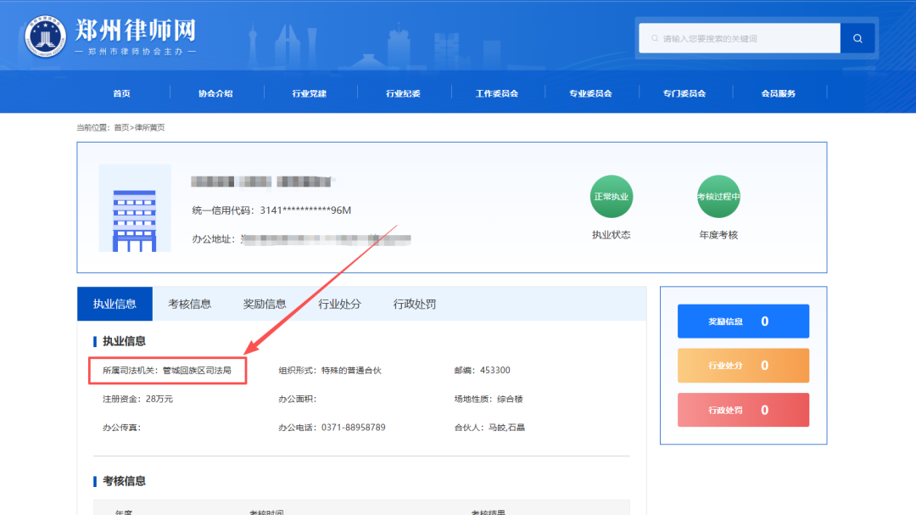The height and width of the screenshot is (515, 916).
Task: Click 组织形式: 特殊的普通合伙 text
Action: coord(329,371)
